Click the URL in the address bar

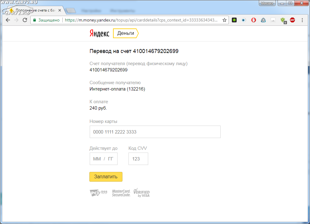(x=141, y=20)
